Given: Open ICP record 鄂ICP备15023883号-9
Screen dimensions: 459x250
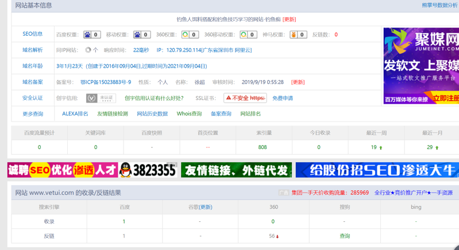Looking at the screenshot, I should click(106, 82).
